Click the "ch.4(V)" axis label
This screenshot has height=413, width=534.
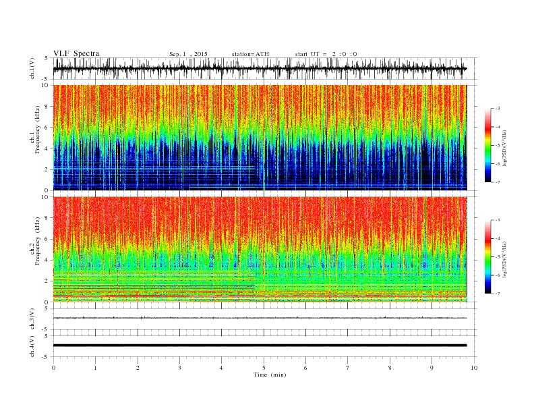[x=32, y=346]
